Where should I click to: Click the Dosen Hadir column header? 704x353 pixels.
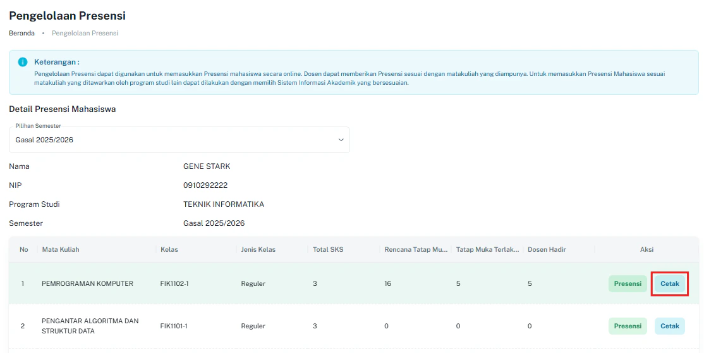pyautogui.click(x=547, y=249)
